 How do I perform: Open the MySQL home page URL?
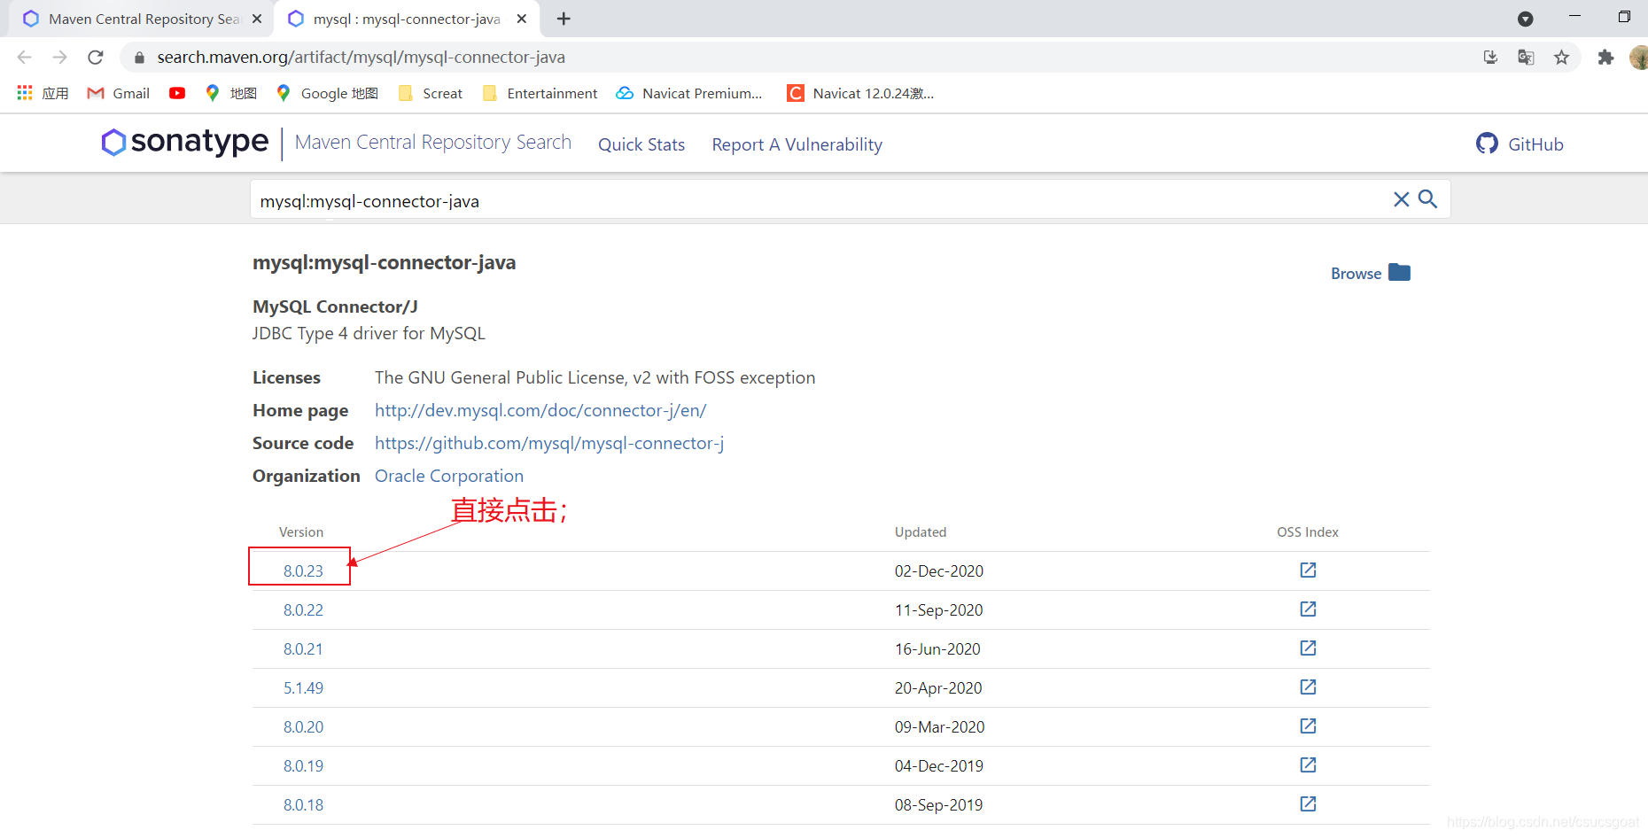[540, 410]
